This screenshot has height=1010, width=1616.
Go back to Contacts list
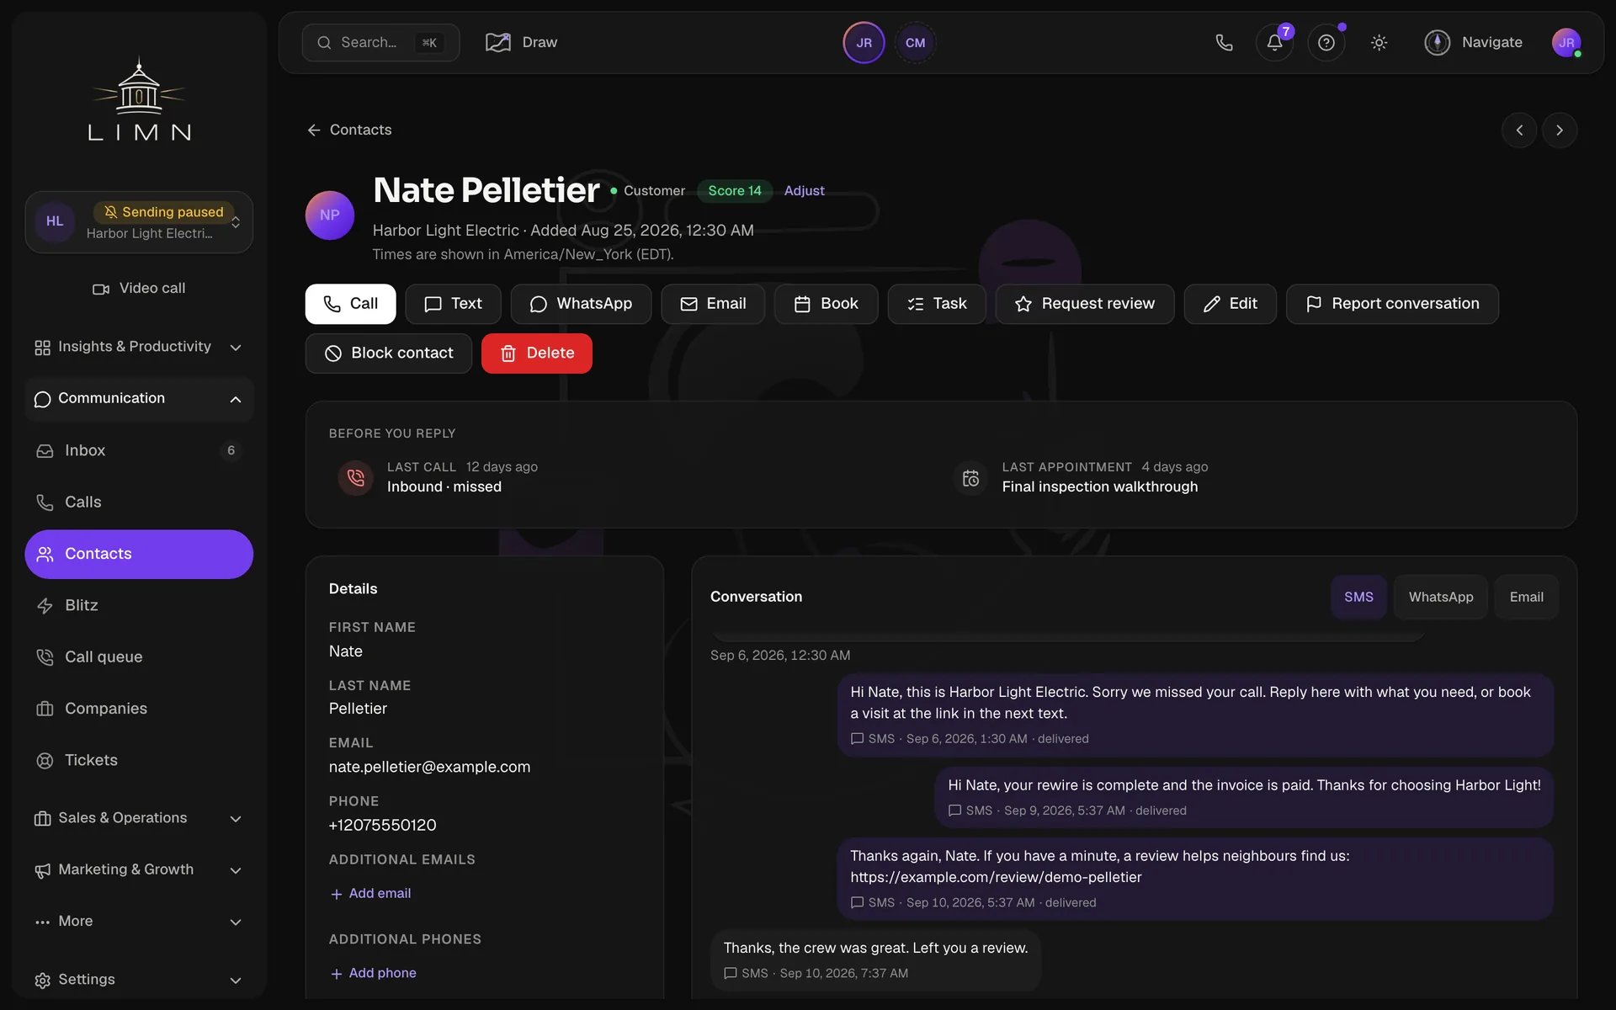coord(349,130)
